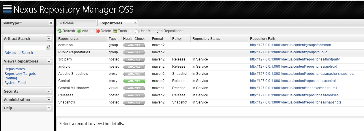364x131 pixels.
Task: Select the Snapshots repository row
Action: coord(210,103)
